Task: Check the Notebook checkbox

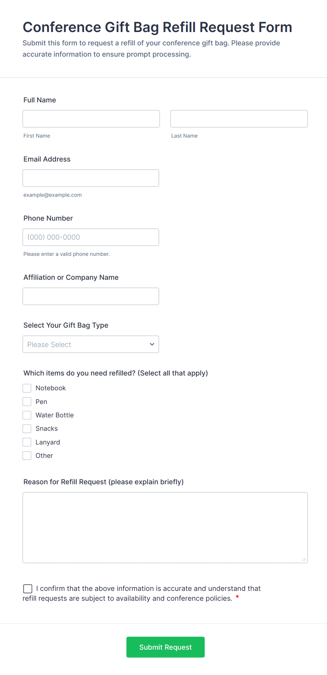Action: pyautogui.click(x=27, y=388)
